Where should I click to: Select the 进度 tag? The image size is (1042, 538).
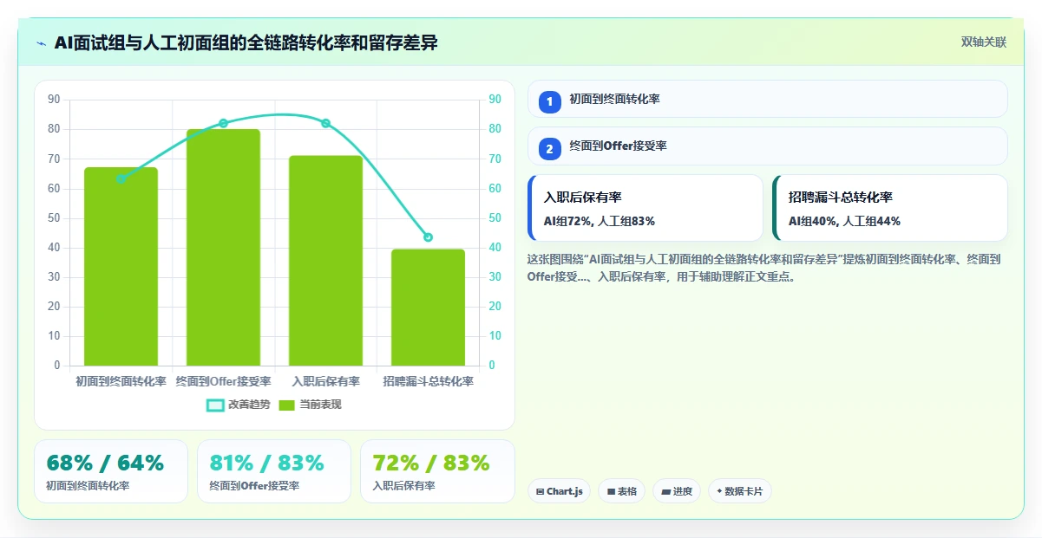pos(677,491)
